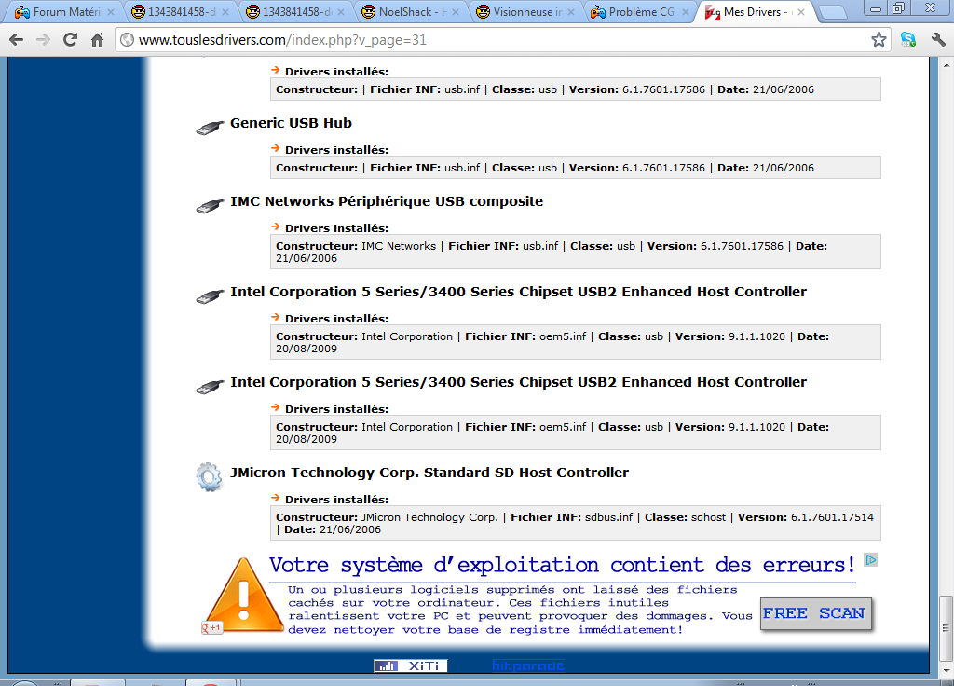Close the Forum Matériel tab
This screenshot has width=954, height=686.
click(x=111, y=12)
